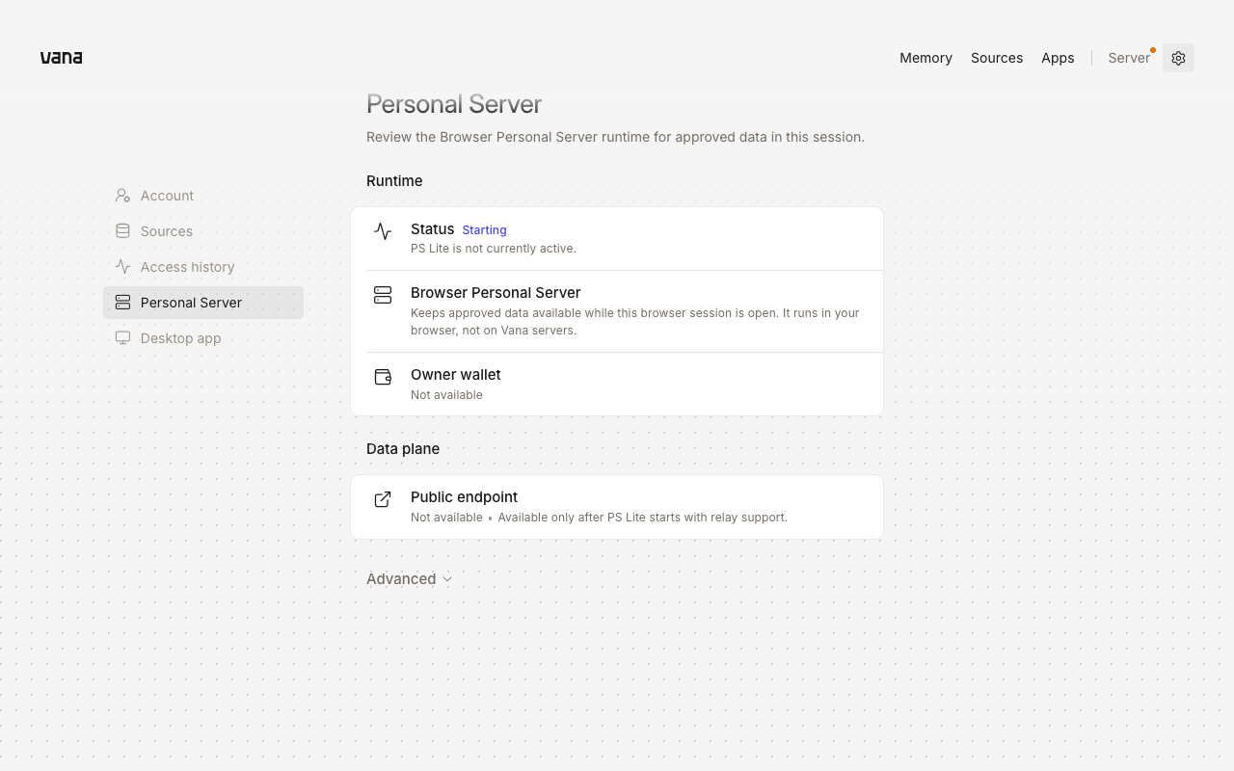Click the Starting status label
The width and height of the screenshot is (1234, 771).
(484, 230)
